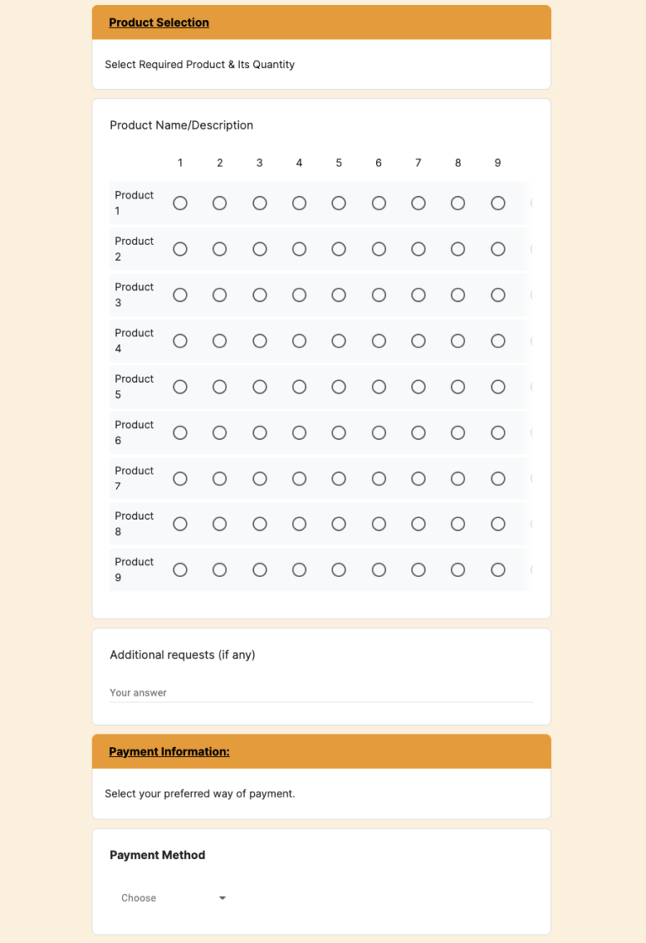Select quantity 7 for Product 5
This screenshot has width=646, height=943.
pyautogui.click(x=418, y=386)
